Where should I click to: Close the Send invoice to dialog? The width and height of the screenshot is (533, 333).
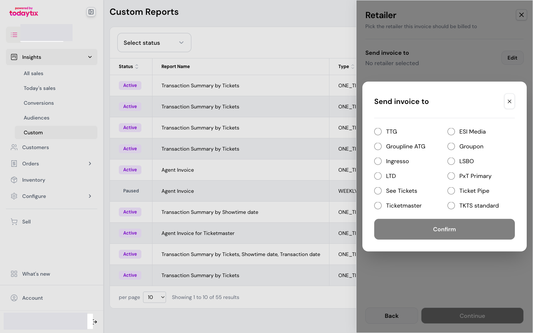tap(509, 101)
